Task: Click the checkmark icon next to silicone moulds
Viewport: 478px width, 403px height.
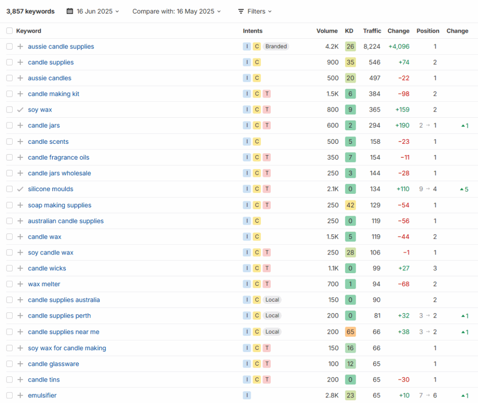Action: pyautogui.click(x=20, y=189)
